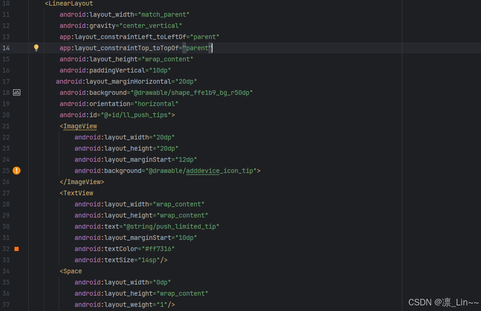This screenshot has height=311, width=481.
Task: Click the ImageView layout_height "20dp" value
Action: pyautogui.click(x=167, y=148)
